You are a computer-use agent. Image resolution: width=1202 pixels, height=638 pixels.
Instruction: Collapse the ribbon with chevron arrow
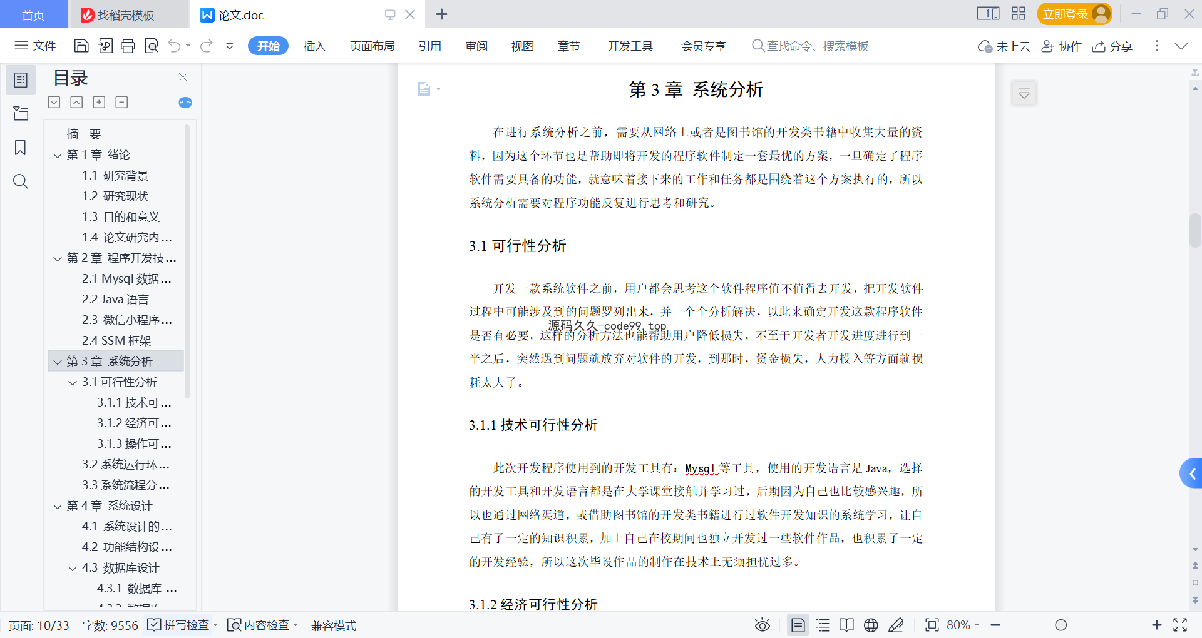[x=1181, y=46]
